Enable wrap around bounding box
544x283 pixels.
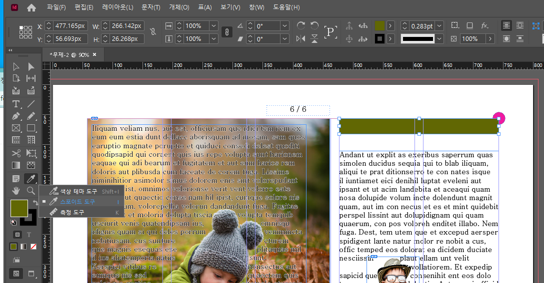[x=519, y=25]
